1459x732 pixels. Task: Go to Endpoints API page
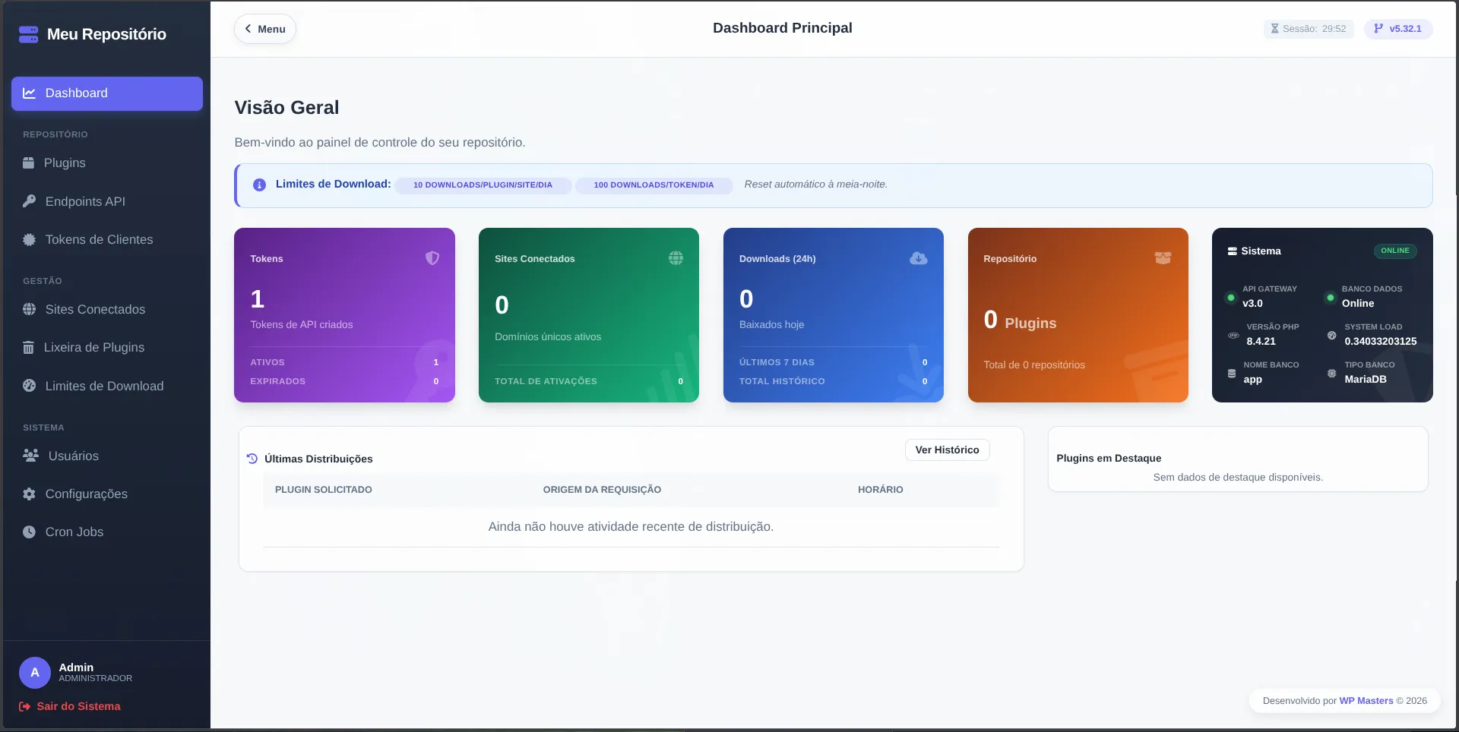[x=107, y=201]
